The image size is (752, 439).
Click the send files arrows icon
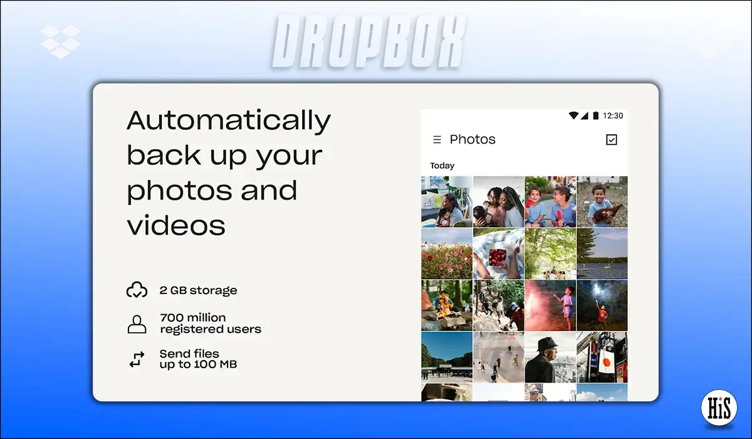tap(137, 359)
